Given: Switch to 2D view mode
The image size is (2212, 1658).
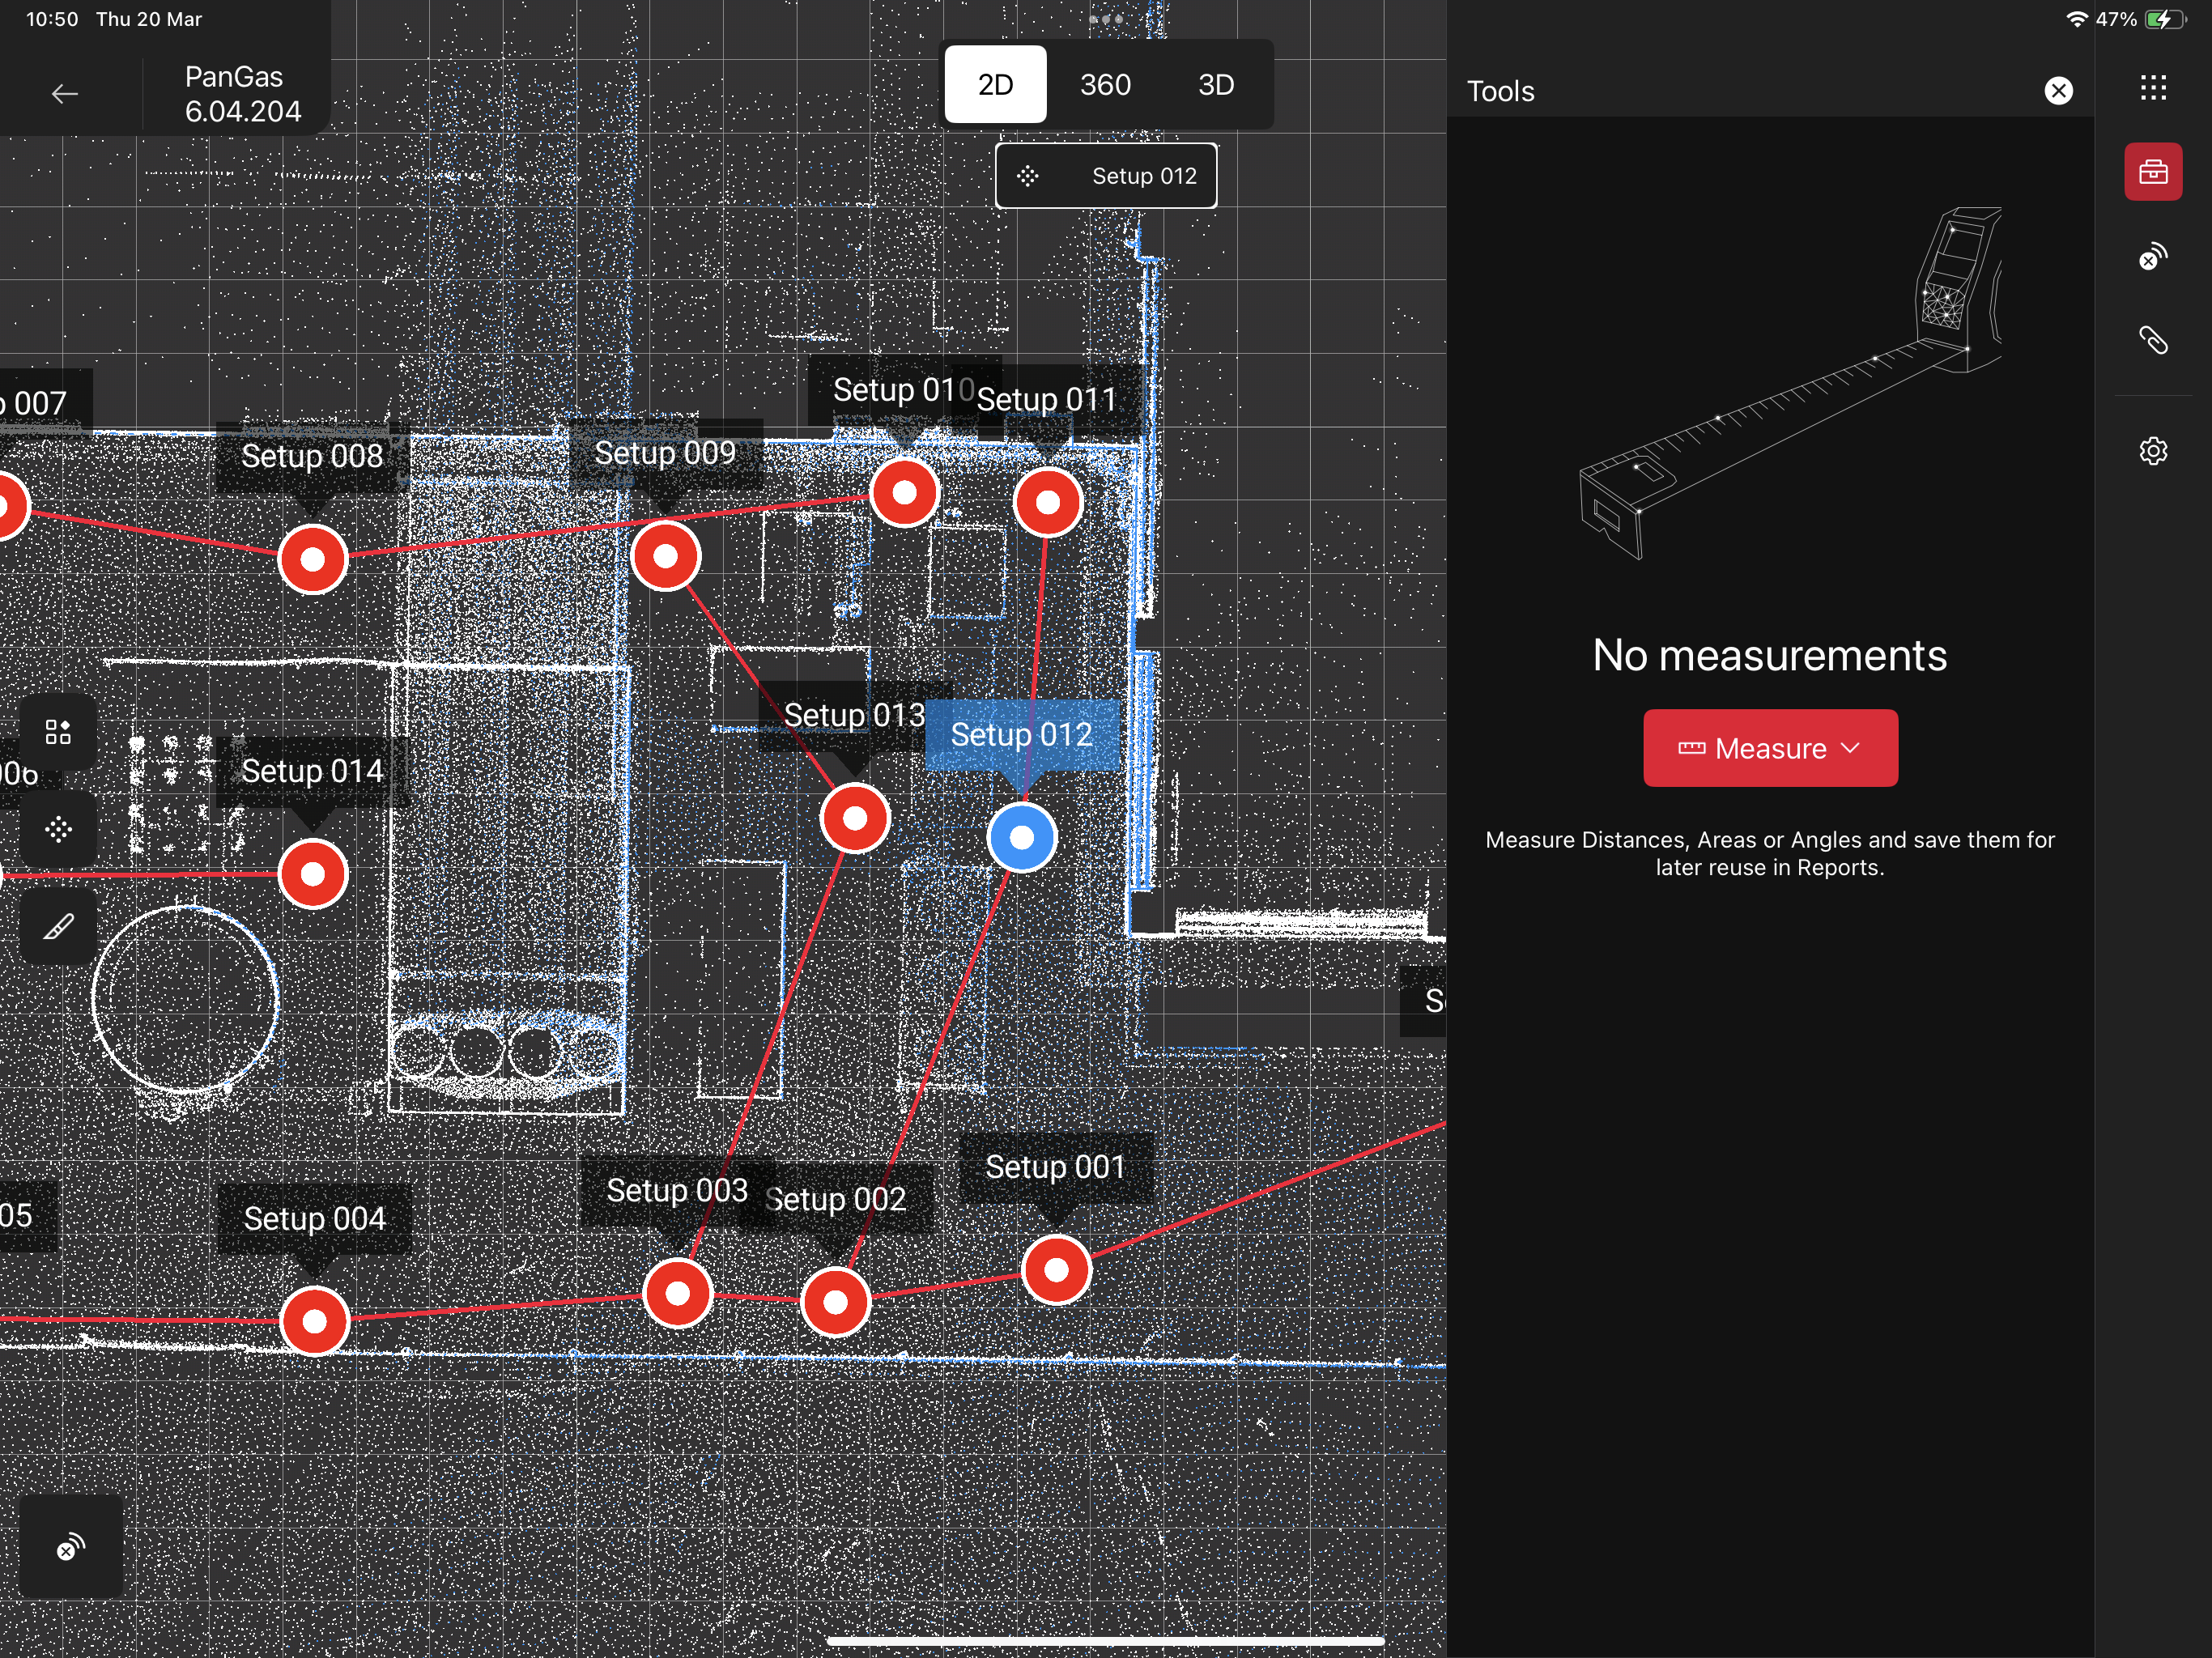Looking at the screenshot, I should point(994,85).
